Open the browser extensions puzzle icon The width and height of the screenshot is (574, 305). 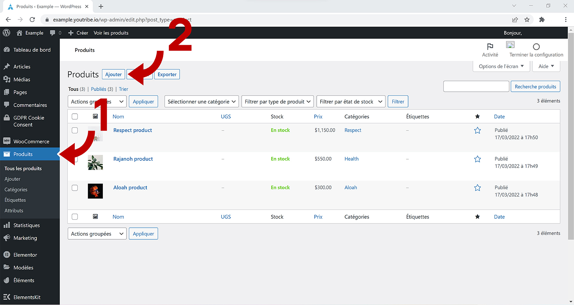point(542,20)
